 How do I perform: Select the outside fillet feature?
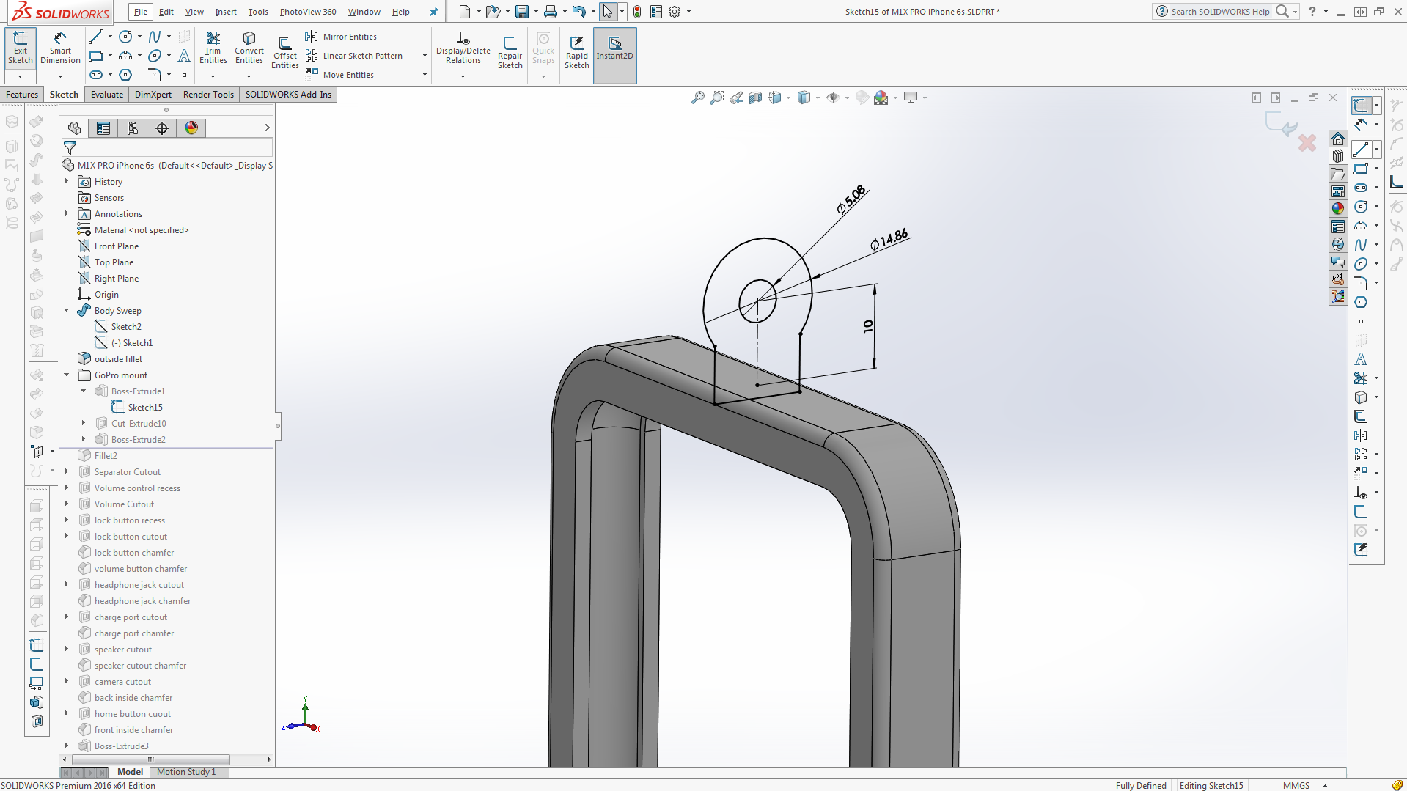click(x=118, y=359)
